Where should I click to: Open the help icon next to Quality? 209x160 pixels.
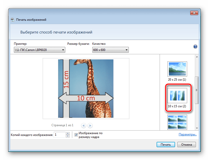195,47
